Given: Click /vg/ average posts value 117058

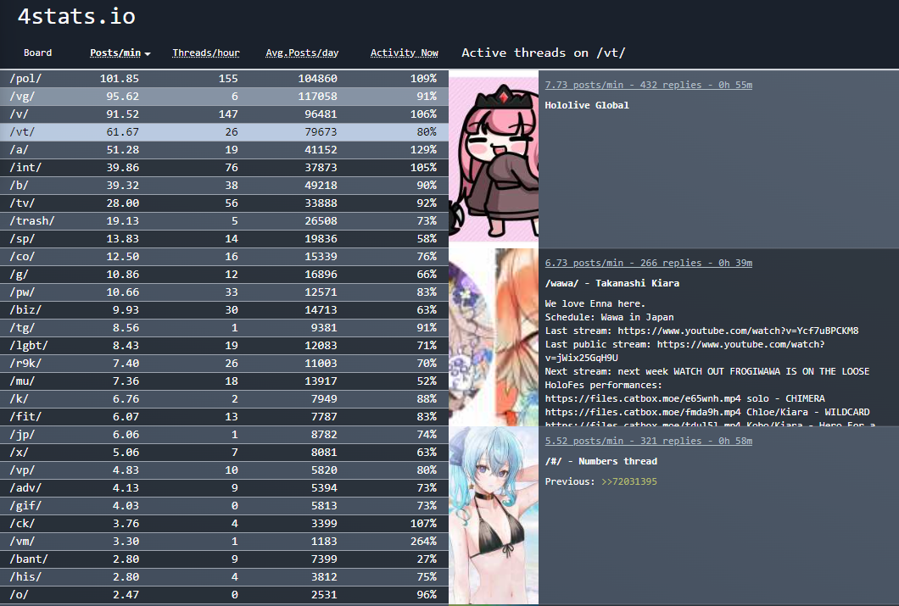Looking at the screenshot, I should pyautogui.click(x=317, y=97).
